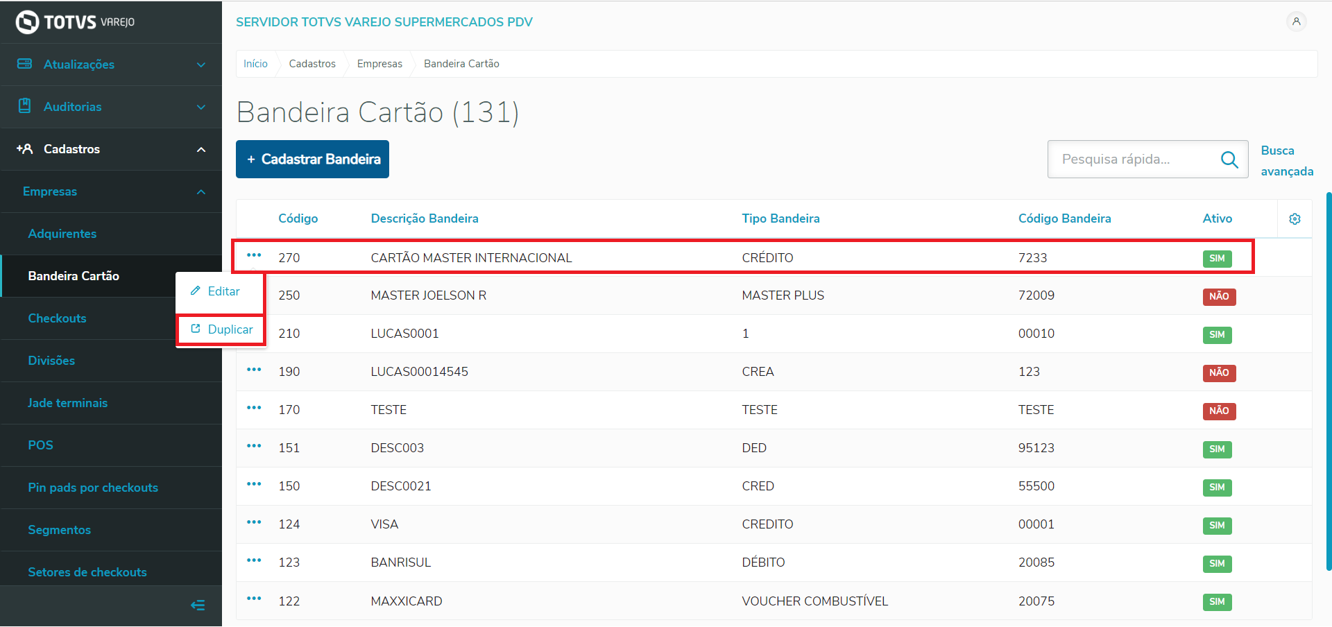Navigate to Início breadcrumb
Image resolution: width=1332 pixels, height=627 pixels.
(x=255, y=64)
